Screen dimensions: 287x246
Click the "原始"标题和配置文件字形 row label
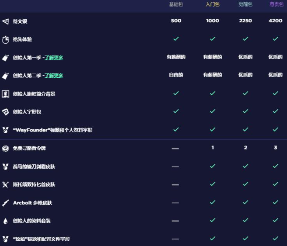tap(41, 239)
